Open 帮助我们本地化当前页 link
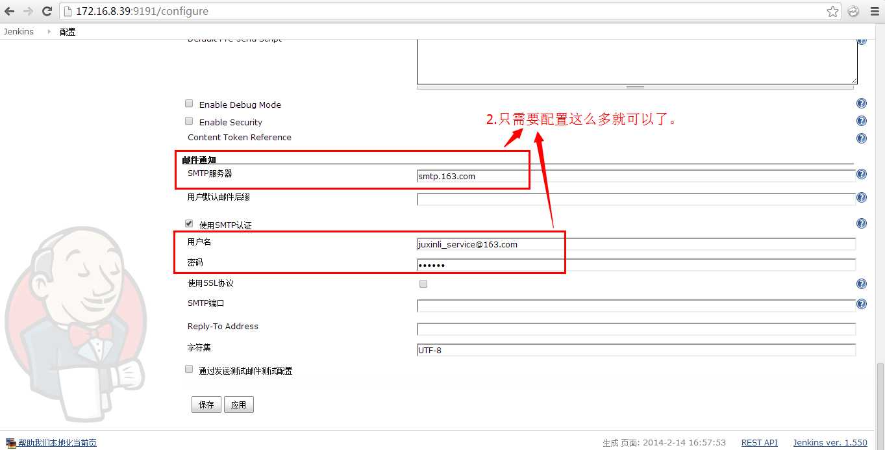 57,443
